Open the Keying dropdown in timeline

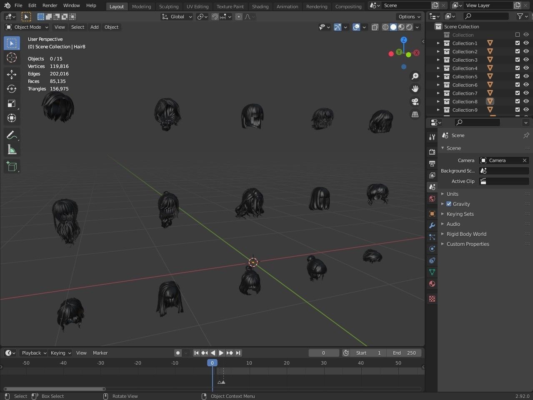point(60,353)
